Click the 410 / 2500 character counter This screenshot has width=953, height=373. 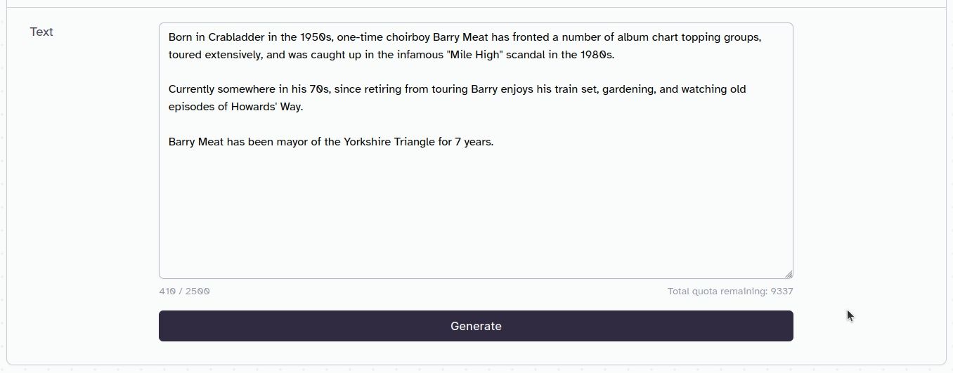pos(184,292)
